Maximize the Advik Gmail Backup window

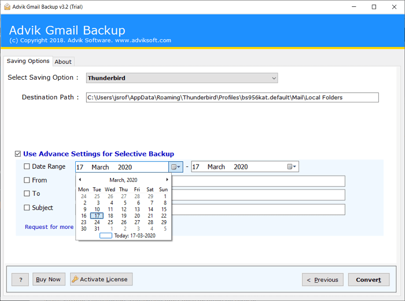tap(374, 7)
